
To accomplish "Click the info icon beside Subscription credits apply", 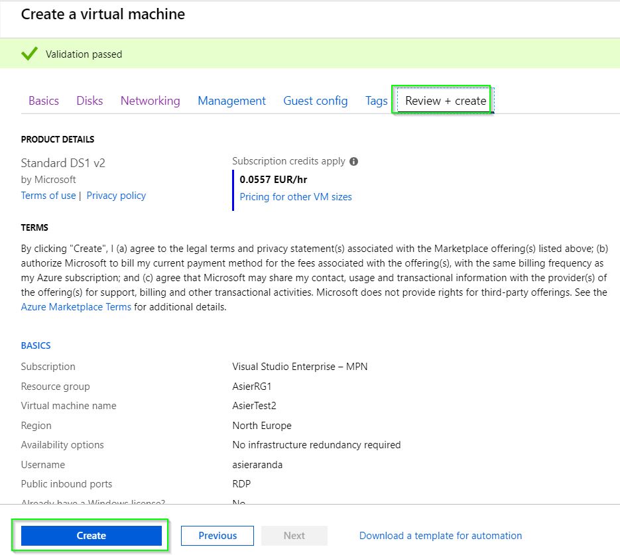I will click(354, 161).
